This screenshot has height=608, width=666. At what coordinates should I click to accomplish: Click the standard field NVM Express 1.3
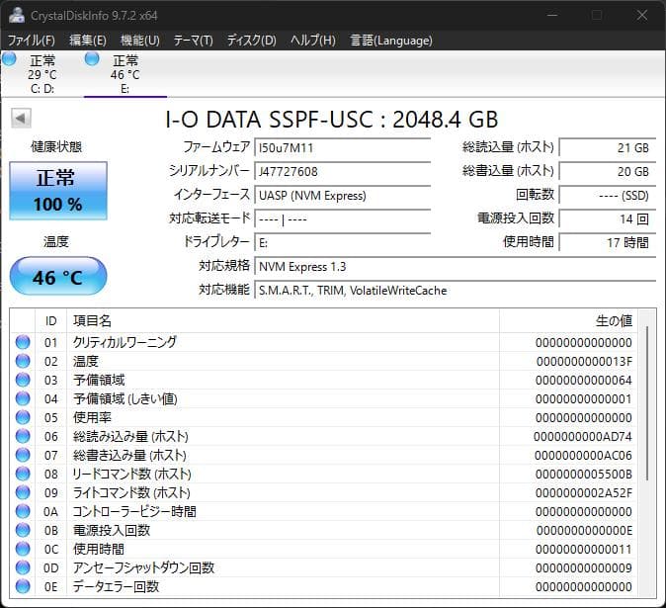(x=456, y=267)
